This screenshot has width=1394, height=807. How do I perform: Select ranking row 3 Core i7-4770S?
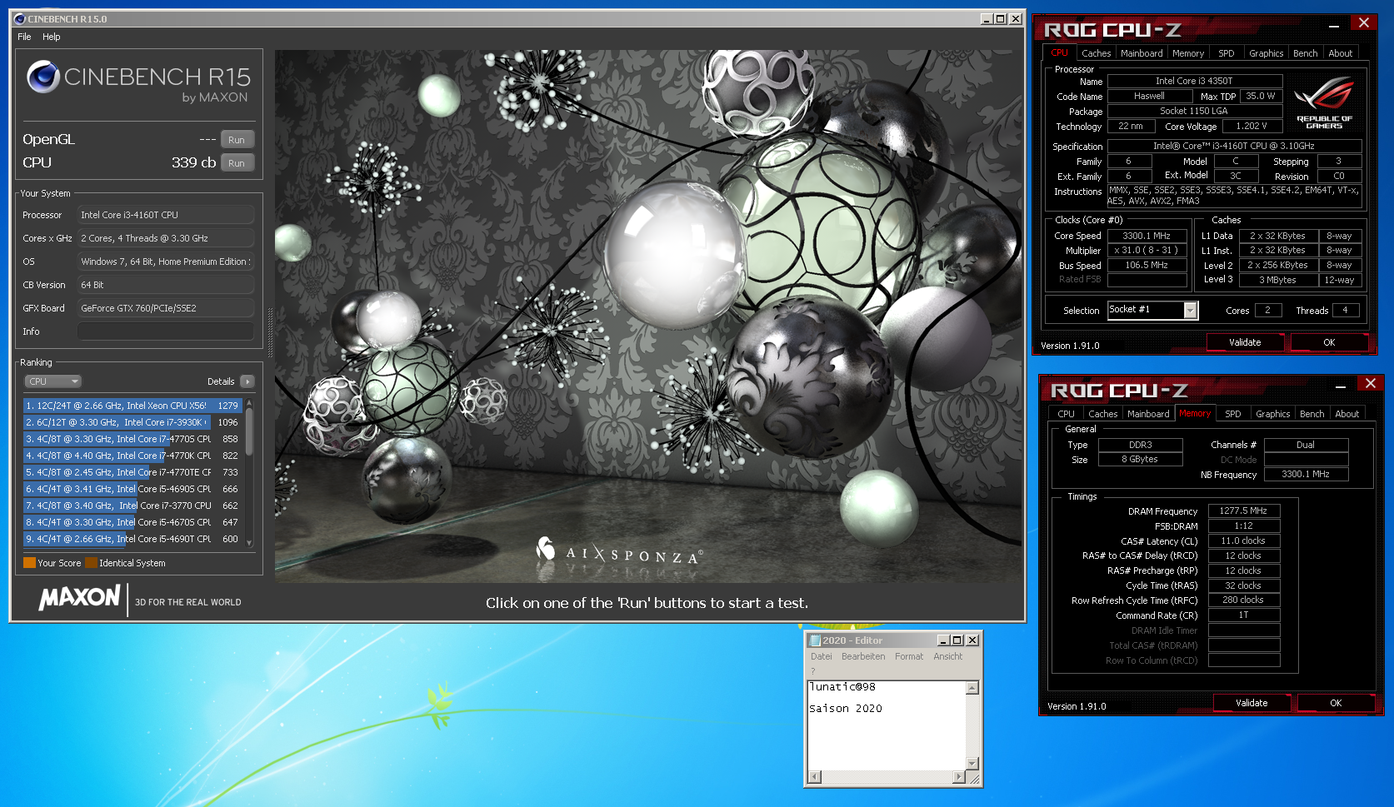[x=132, y=439]
